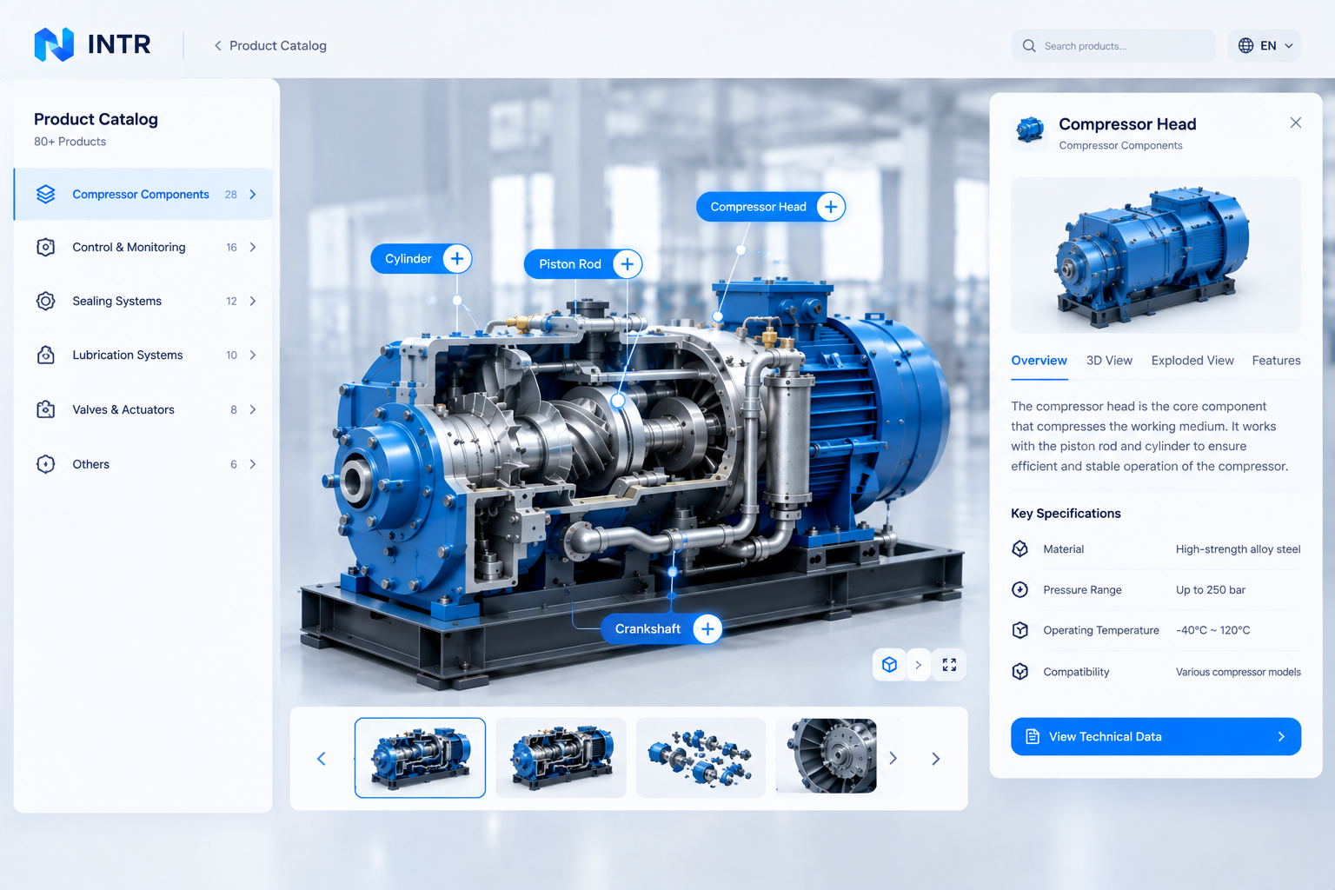Click the Sealing Systems icon

pyautogui.click(x=46, y=301)
